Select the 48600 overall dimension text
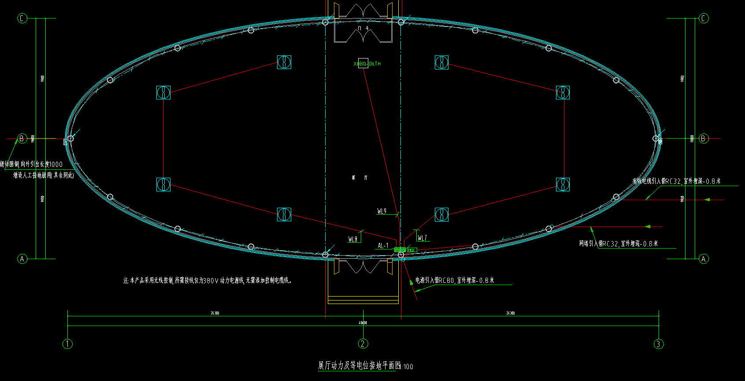The width and height of the screenshot is (745, 381). [x=363, y=323]
